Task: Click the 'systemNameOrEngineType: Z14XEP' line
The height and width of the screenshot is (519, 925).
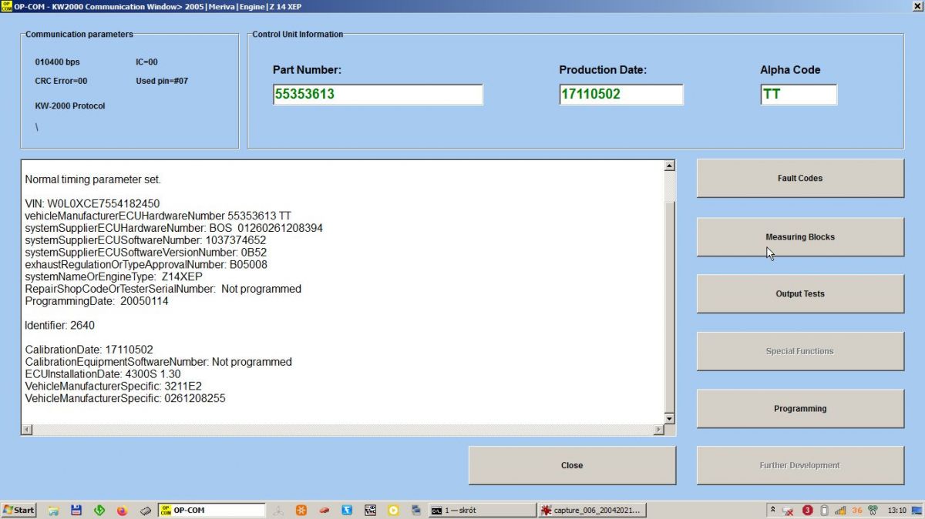Action: [x=114, y=276]
